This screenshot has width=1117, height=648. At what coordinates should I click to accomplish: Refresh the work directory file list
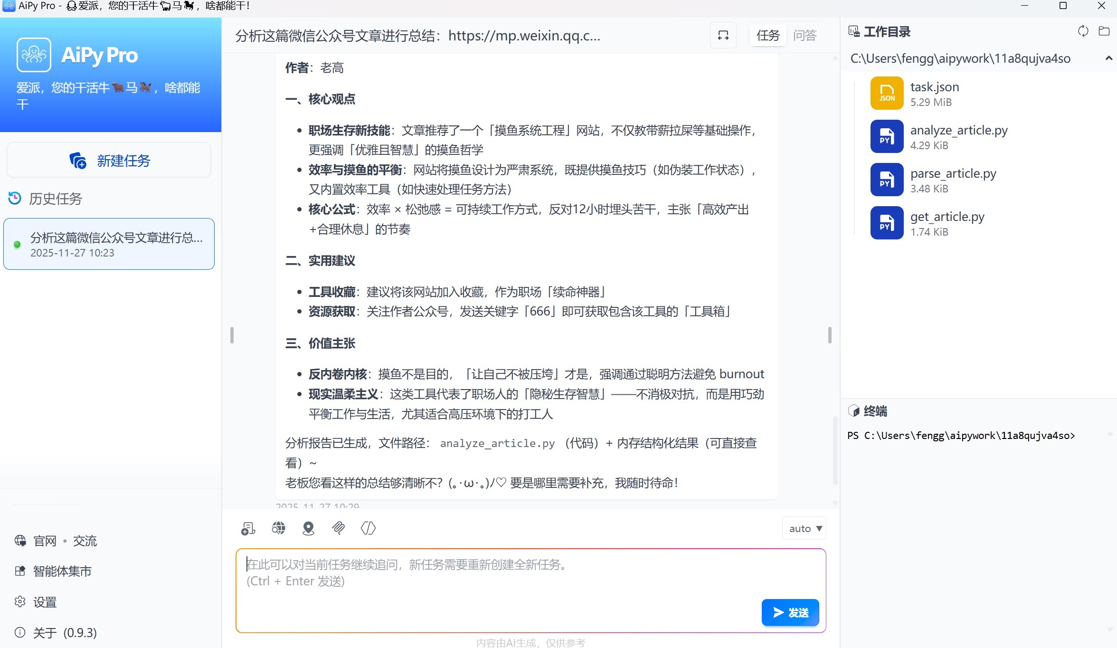pyautogui.click(x=1083, y=30)
